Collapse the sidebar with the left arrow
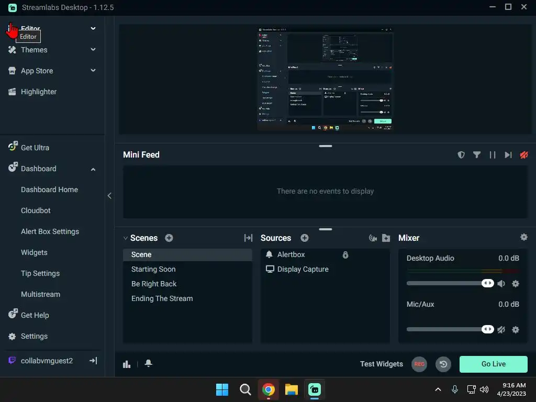This screenshot has height=402, width=536. pos(109,196)
